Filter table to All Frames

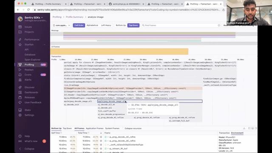[79, 128]
